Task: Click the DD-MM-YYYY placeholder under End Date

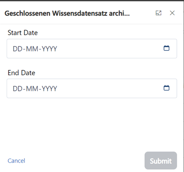Action: [35, 88]
